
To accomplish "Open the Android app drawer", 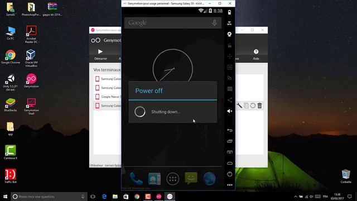I will (x=172, y=179).
